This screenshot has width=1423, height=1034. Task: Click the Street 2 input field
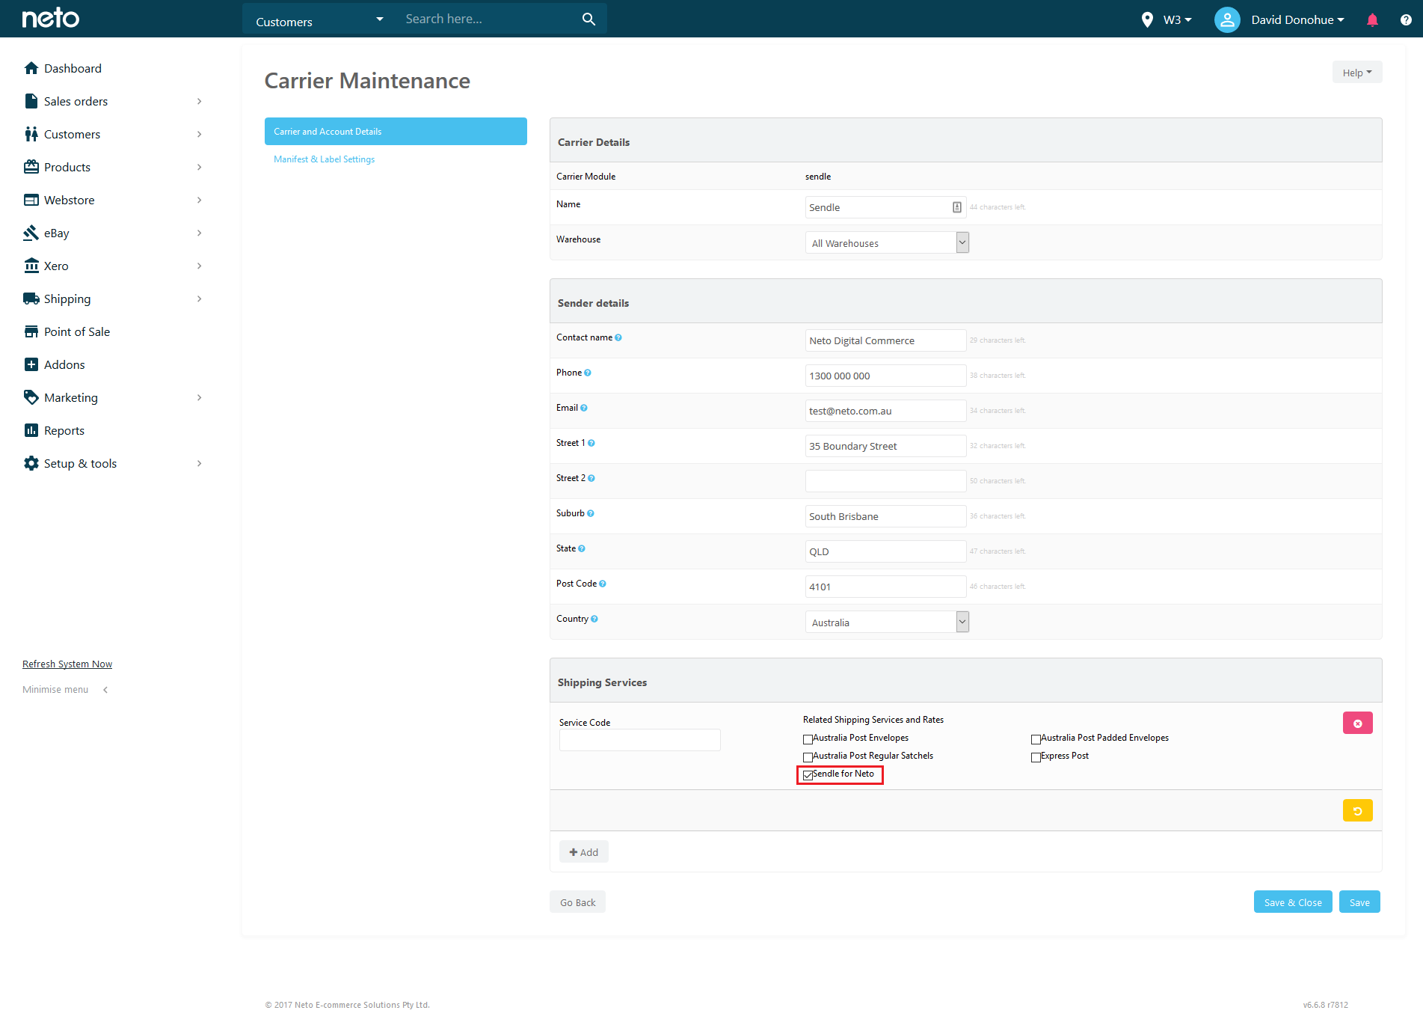pyautogui.click(x=885, y=481)
